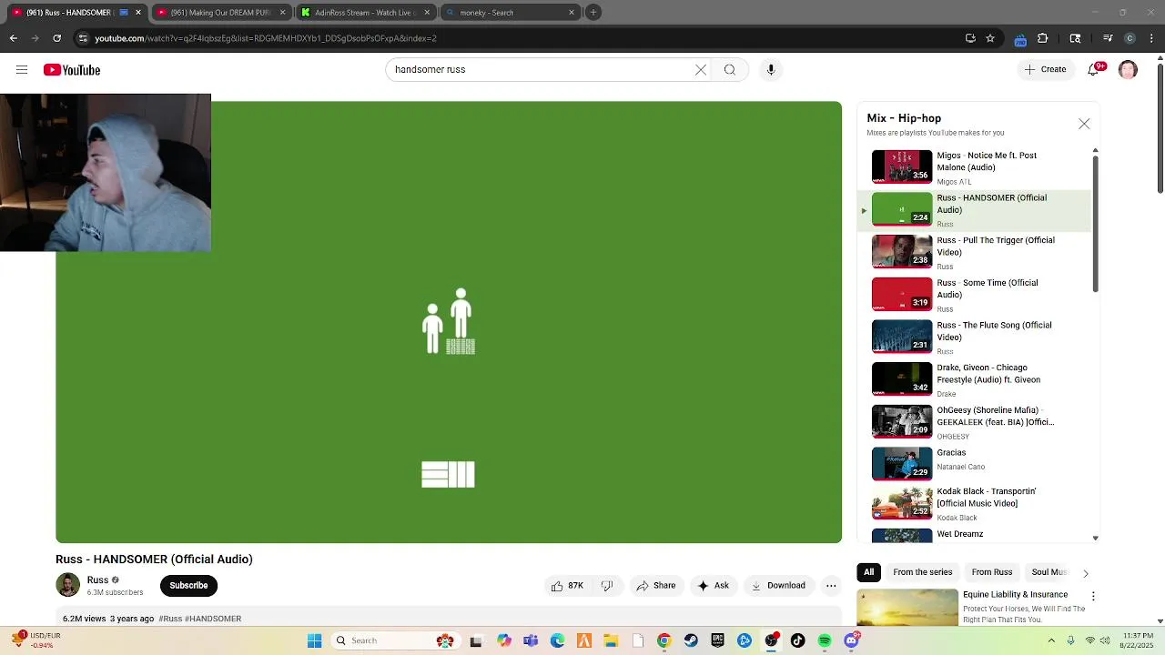Click the browser address bar URL
Image resolution: width=1165 pixels, height=655 pixels.
266,38
